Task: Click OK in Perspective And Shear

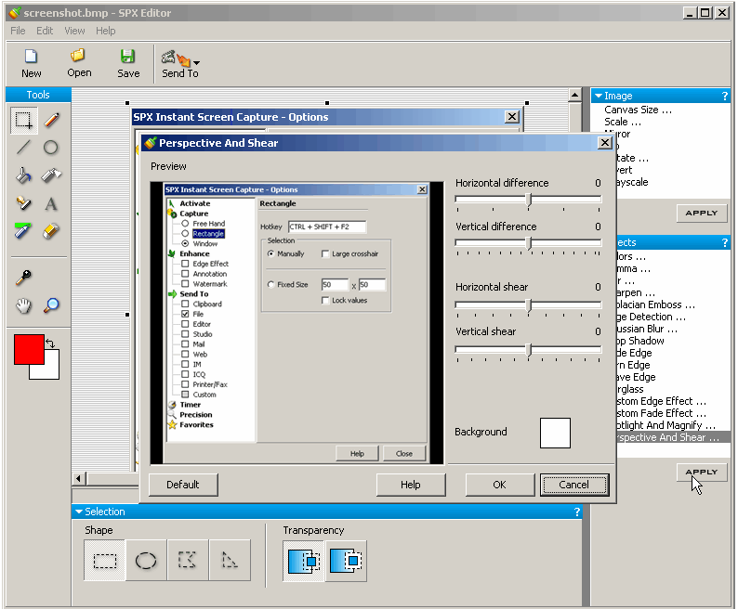Action: point(500,485)
